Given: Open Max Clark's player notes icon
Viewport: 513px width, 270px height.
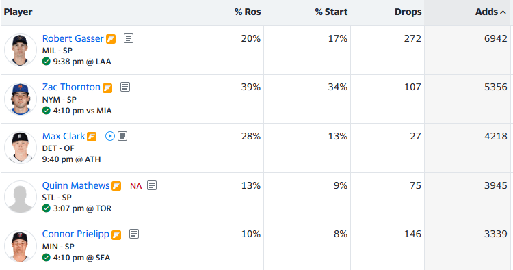Looking at the screenshot, I should 122,136.
